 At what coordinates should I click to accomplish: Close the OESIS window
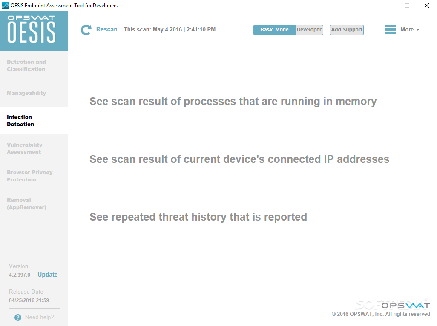pyautogui.click(x=427, y=6)
